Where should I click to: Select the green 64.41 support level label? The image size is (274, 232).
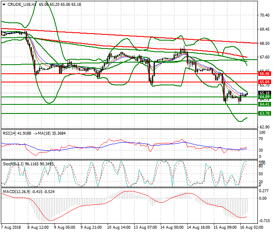[x=264, y=104]
